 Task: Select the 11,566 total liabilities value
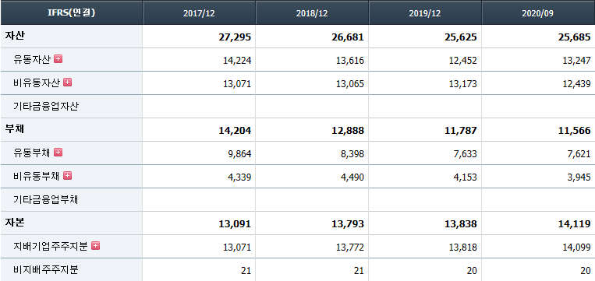pos(574,131)
